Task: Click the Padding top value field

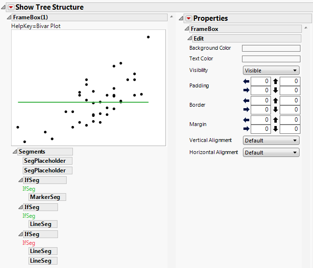Action: click(x=290, y=81)
